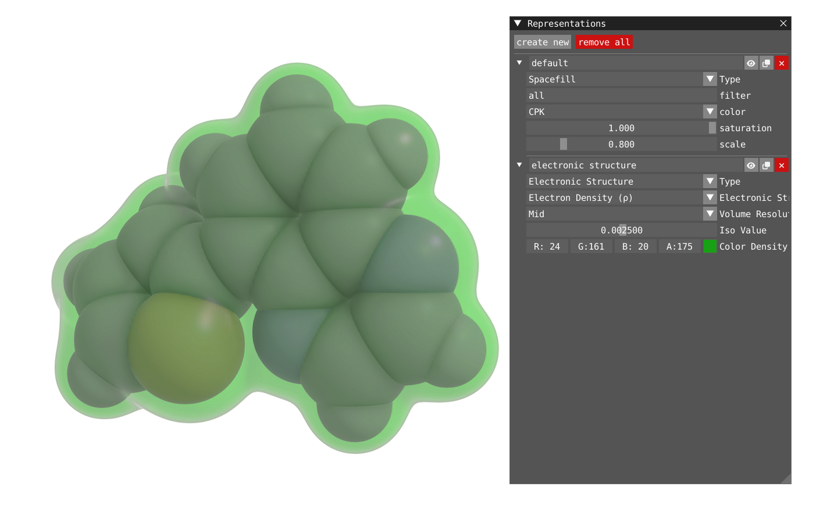Close the Representations panel

pyautogui.click(x=783, y=23)
